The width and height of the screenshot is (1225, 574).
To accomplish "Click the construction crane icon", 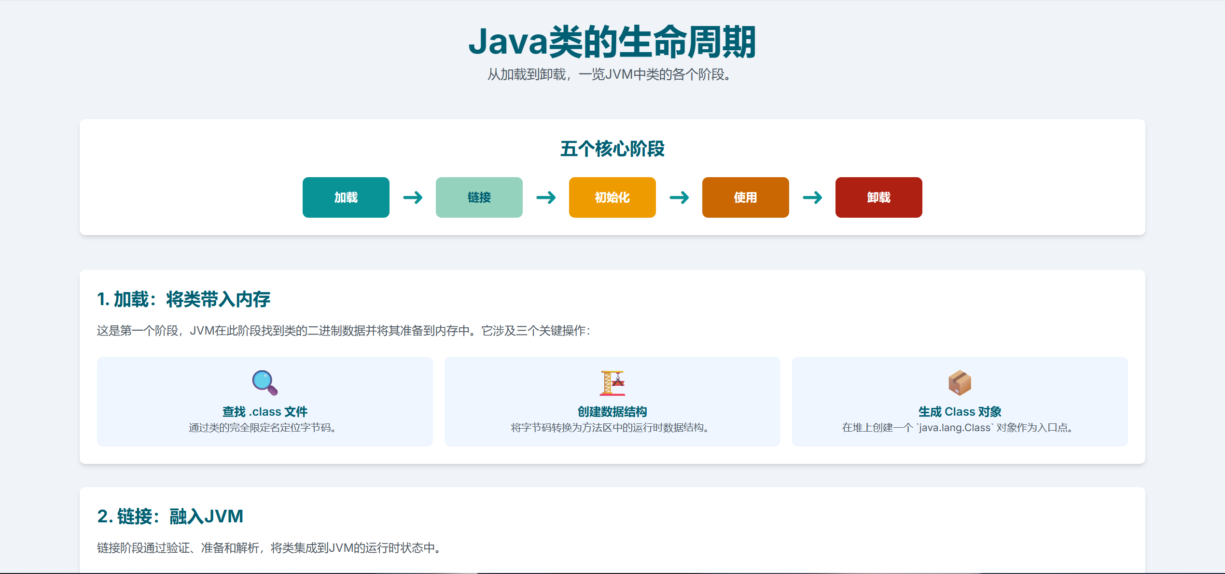I will tap(612, 383).
